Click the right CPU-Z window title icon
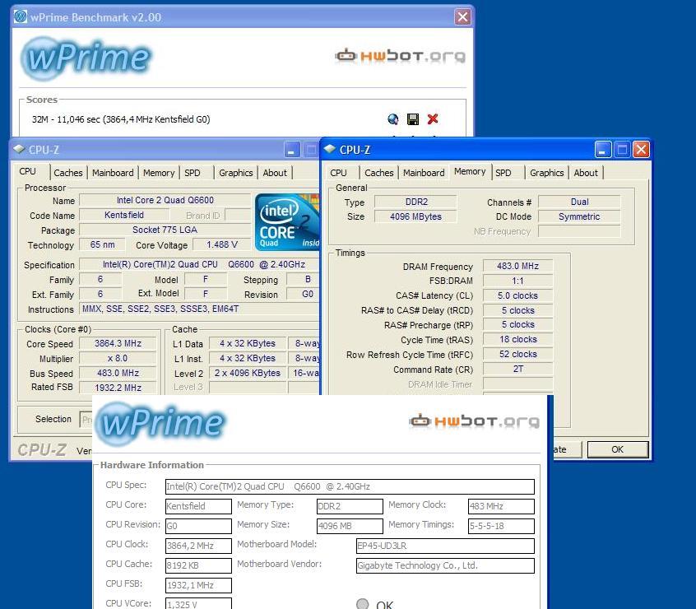The width and height of the screenshot is (696, 609). [x=329, y=150]
